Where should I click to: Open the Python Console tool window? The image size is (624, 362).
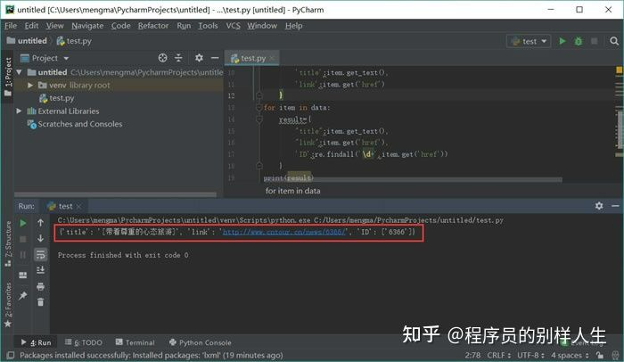(x=201, y=342)
